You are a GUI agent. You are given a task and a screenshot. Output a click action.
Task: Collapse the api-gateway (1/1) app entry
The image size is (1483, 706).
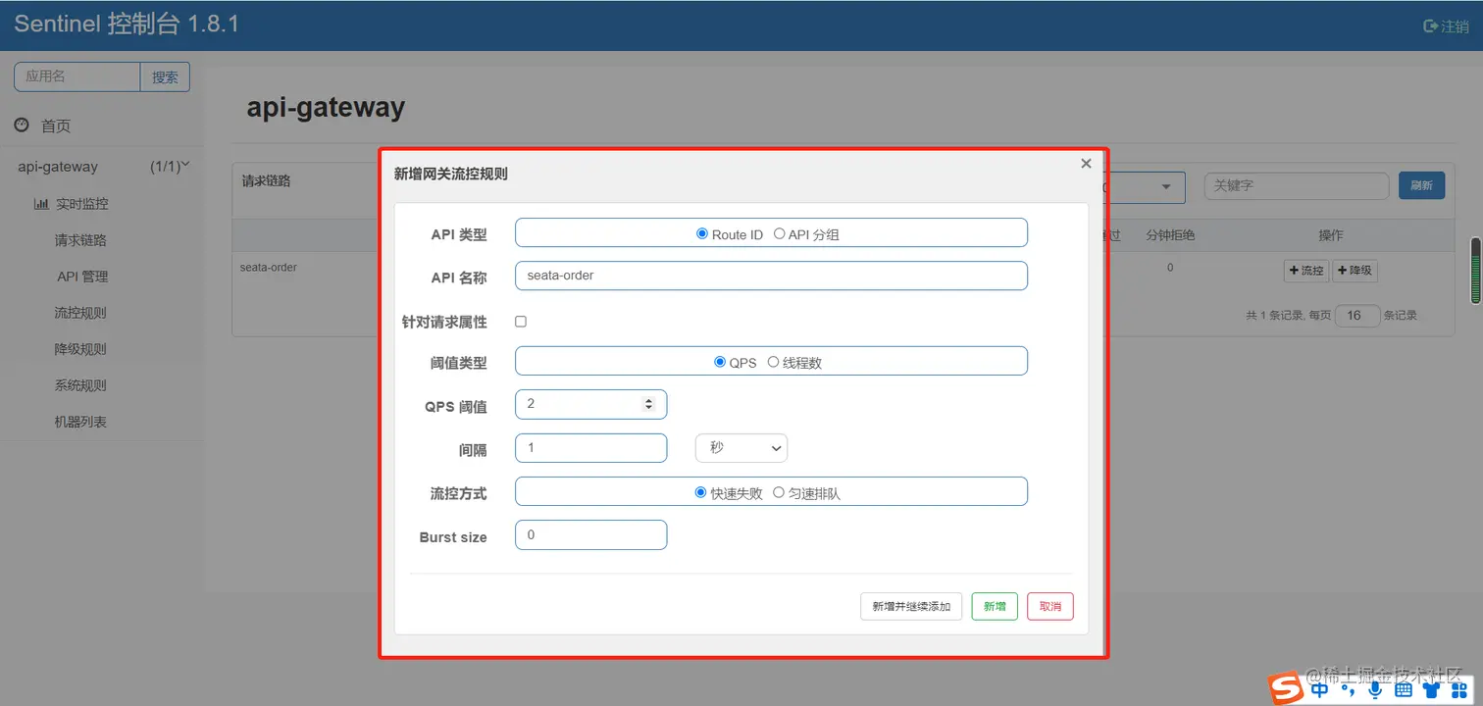click(103, 167)
